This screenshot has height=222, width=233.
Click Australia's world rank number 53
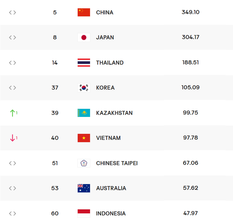[55, 188]
